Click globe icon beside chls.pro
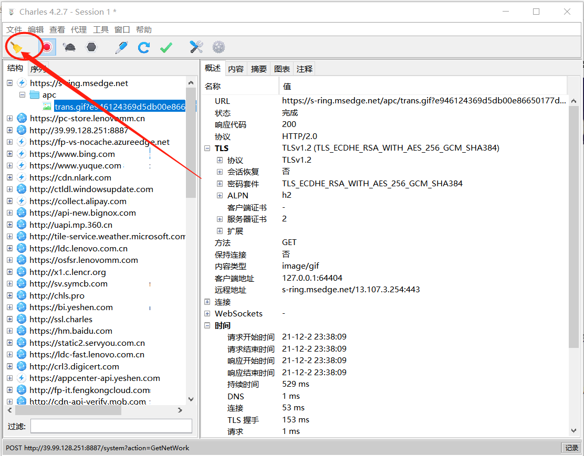 pos(22,295)
